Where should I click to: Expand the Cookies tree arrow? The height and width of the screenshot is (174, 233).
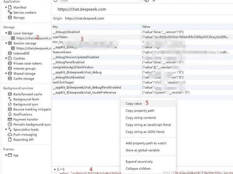point(6,58)
